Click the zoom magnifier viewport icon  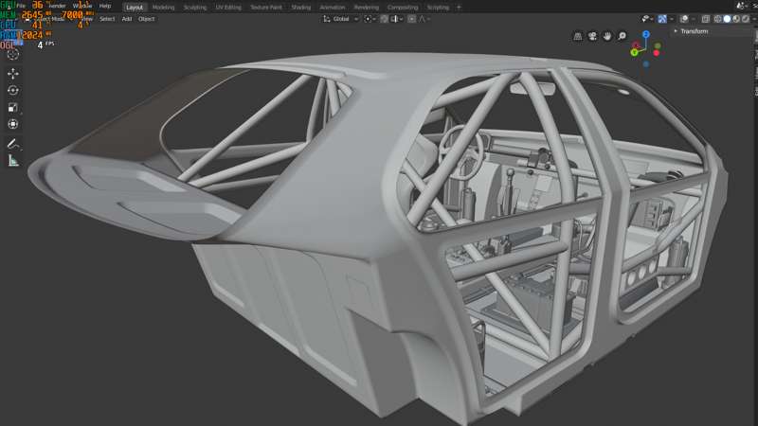[622, 36]
